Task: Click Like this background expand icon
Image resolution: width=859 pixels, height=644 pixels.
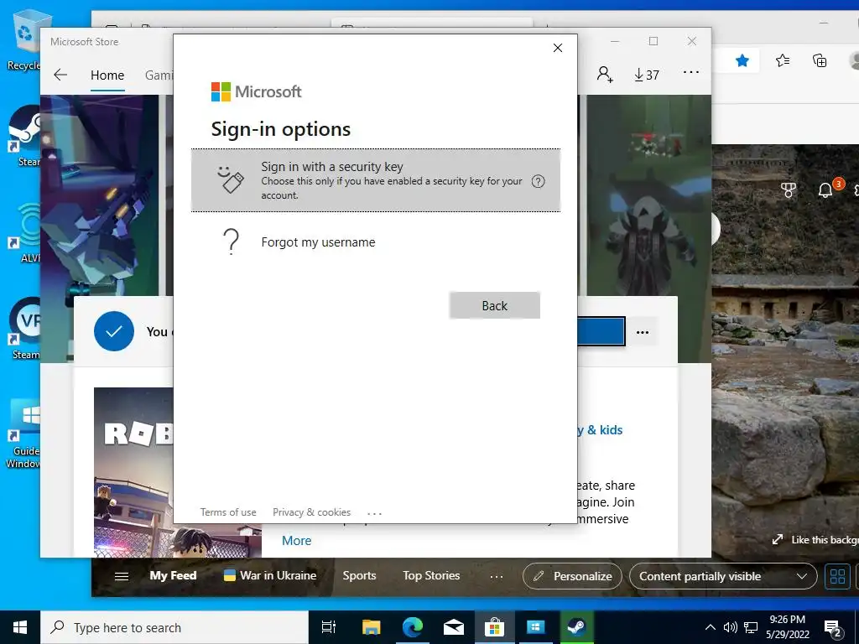Action: [778, 540]
